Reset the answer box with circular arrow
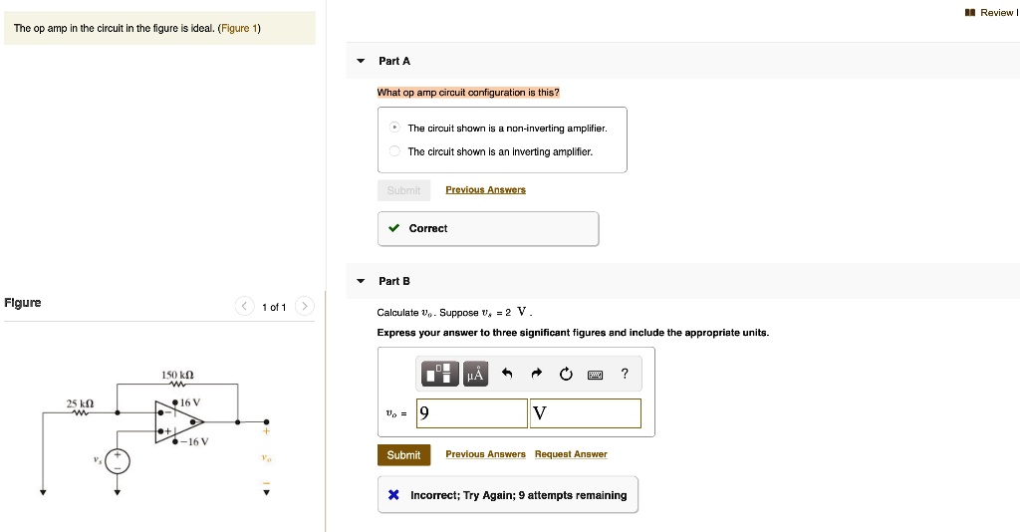 click(x=566, y=375)
